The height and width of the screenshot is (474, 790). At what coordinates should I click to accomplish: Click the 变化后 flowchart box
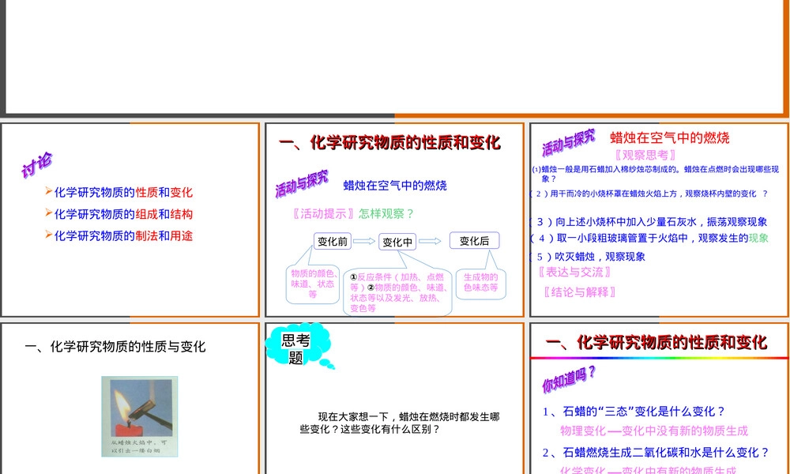point(474,241)
